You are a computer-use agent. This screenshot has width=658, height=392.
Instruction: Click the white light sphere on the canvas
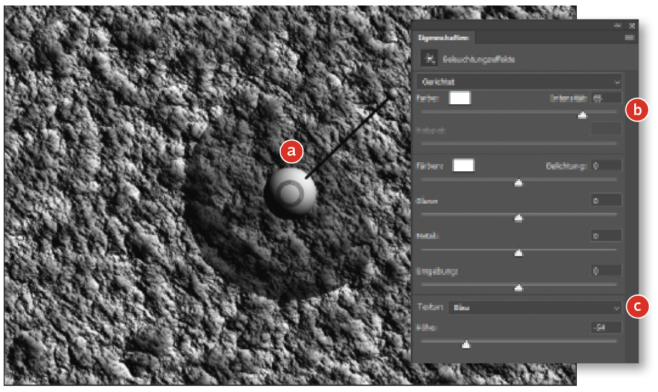[x=291, y=193]
